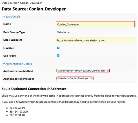Open the Authentication Method dropdown

(83, 71)
